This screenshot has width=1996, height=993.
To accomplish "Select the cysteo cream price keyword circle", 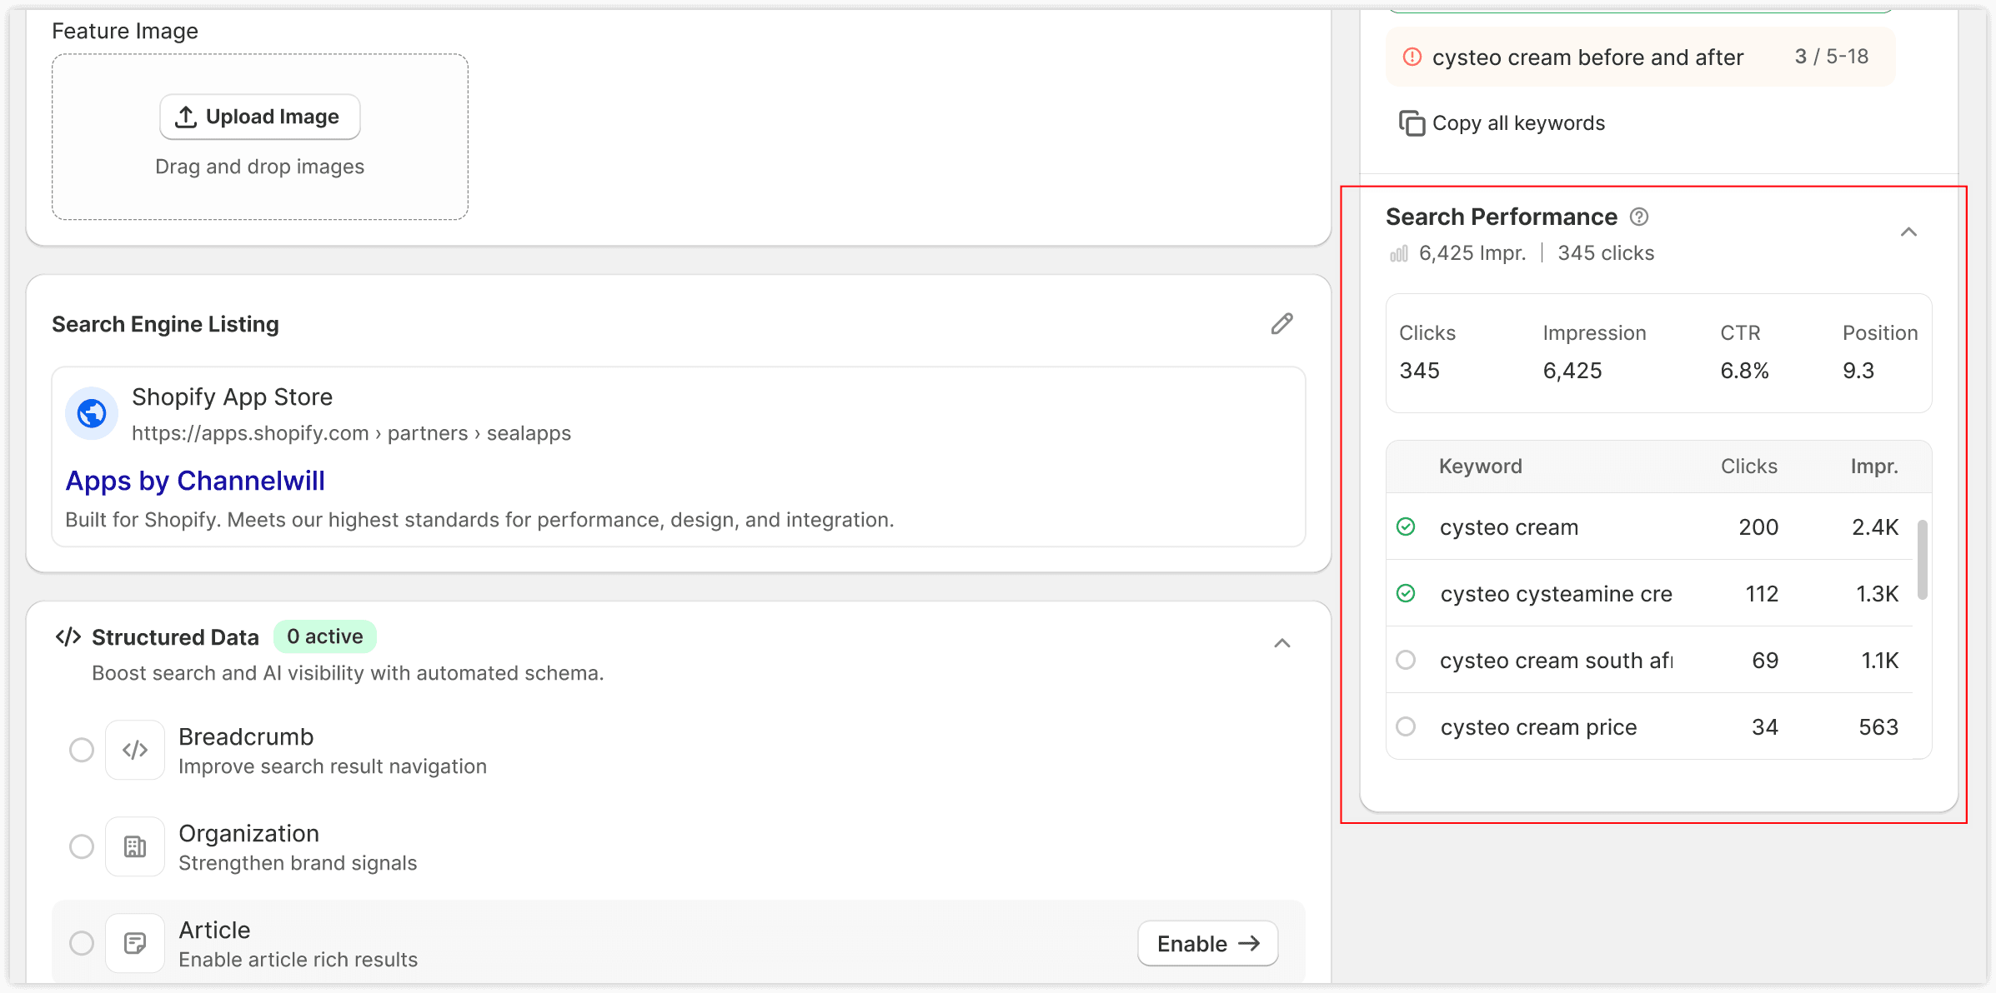I will (1407, 726).
